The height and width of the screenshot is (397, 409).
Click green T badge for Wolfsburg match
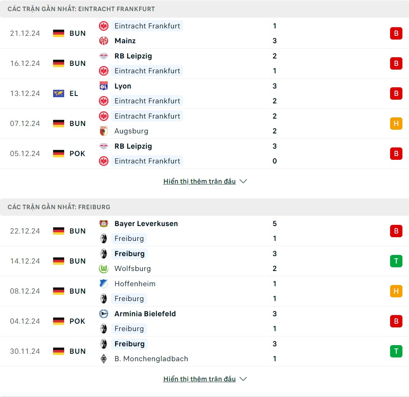click(396, 261)
